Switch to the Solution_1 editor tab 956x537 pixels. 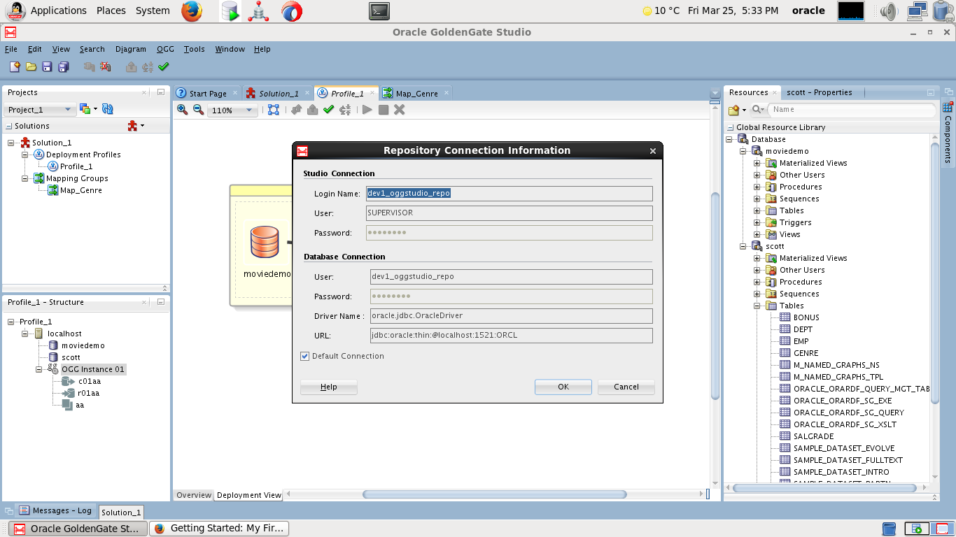pyautogui.click(x=278, y=93)
